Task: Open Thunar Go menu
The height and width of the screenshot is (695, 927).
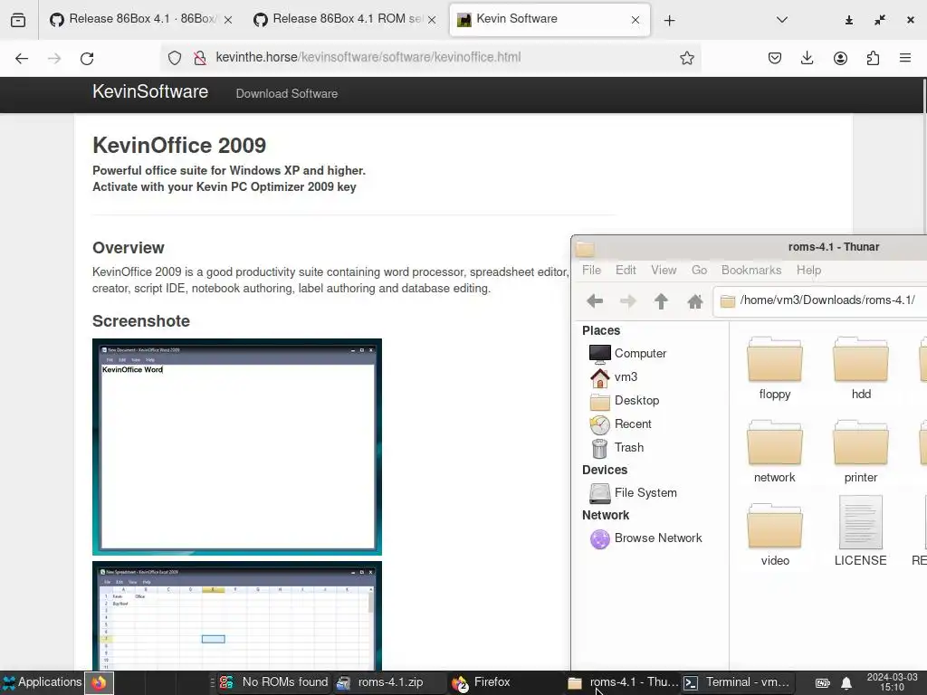Action: pos(699,270)
